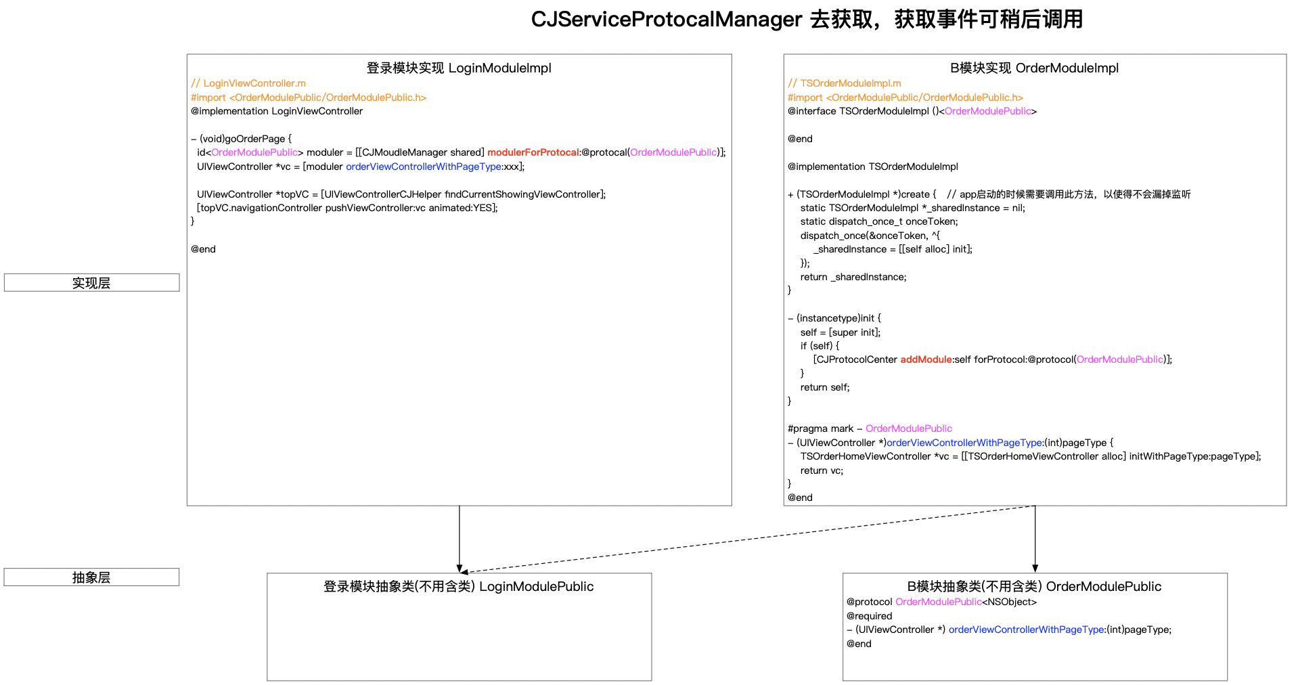Click the app启动的时候需要调用此方法 comment
The width and height of the screenshot is (1298, 685).
pos(1069,194)
